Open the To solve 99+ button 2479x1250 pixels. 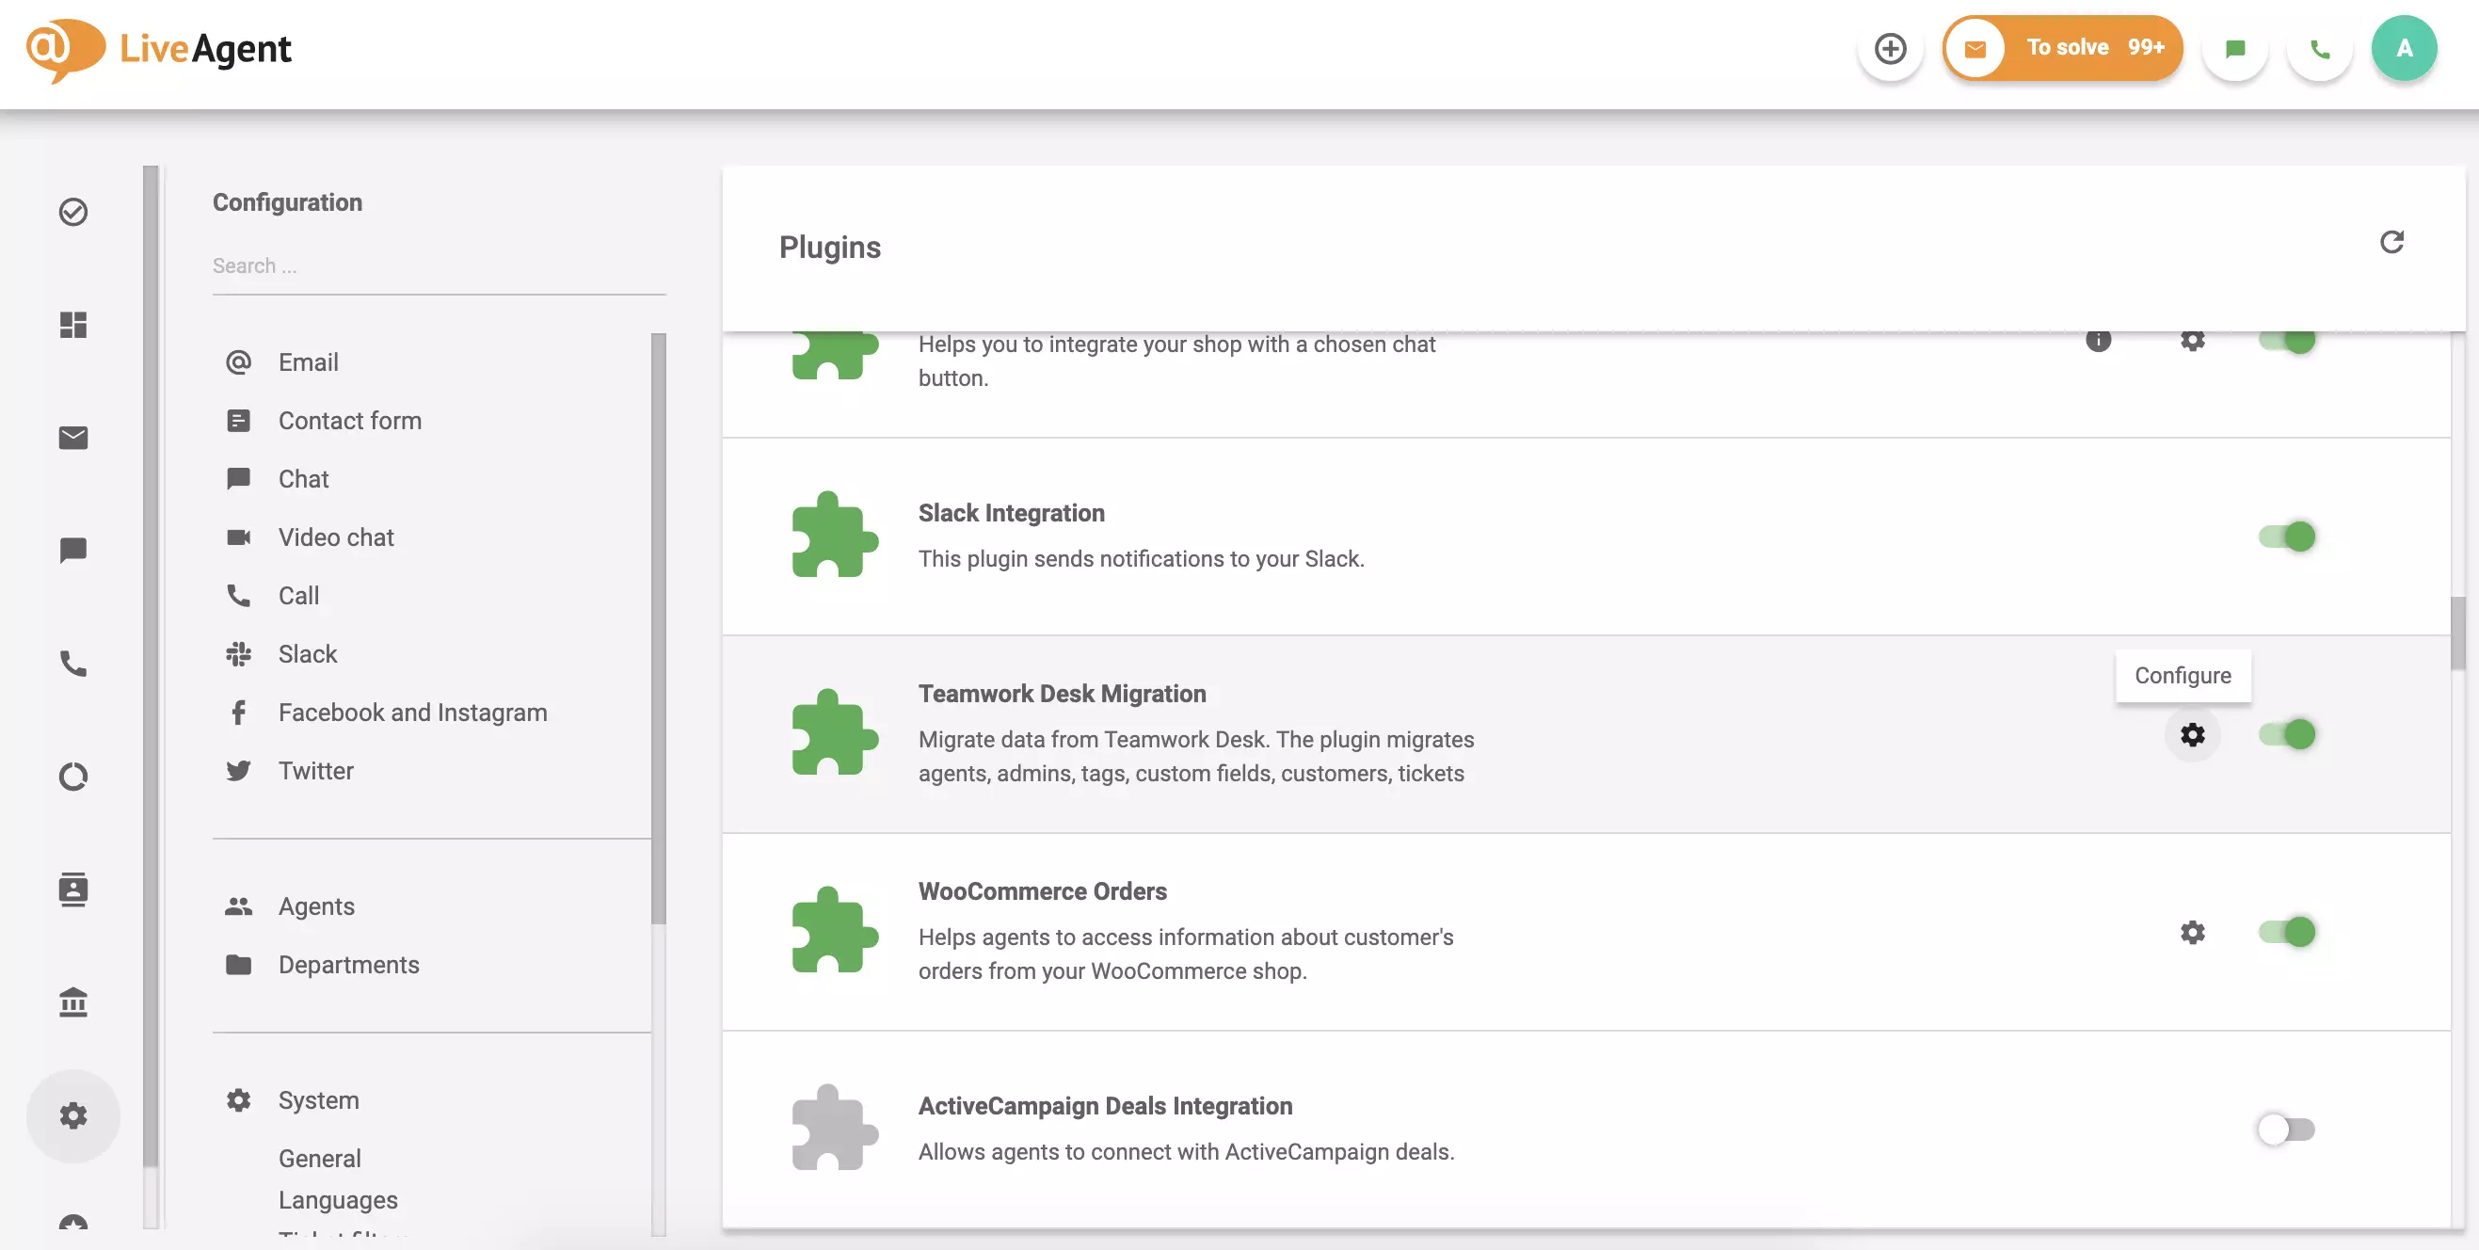(x=2063, y=47)
